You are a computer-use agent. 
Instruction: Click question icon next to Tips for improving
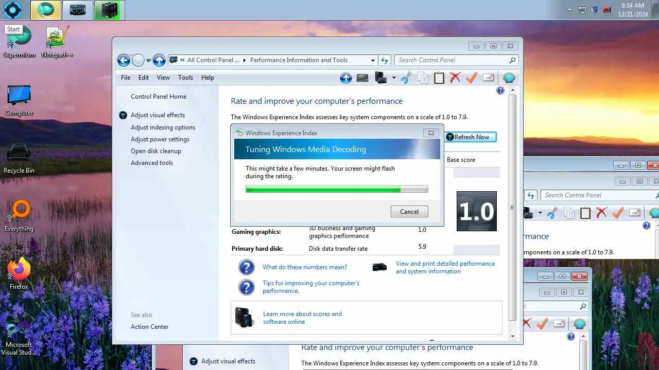(x=247, y=287)
